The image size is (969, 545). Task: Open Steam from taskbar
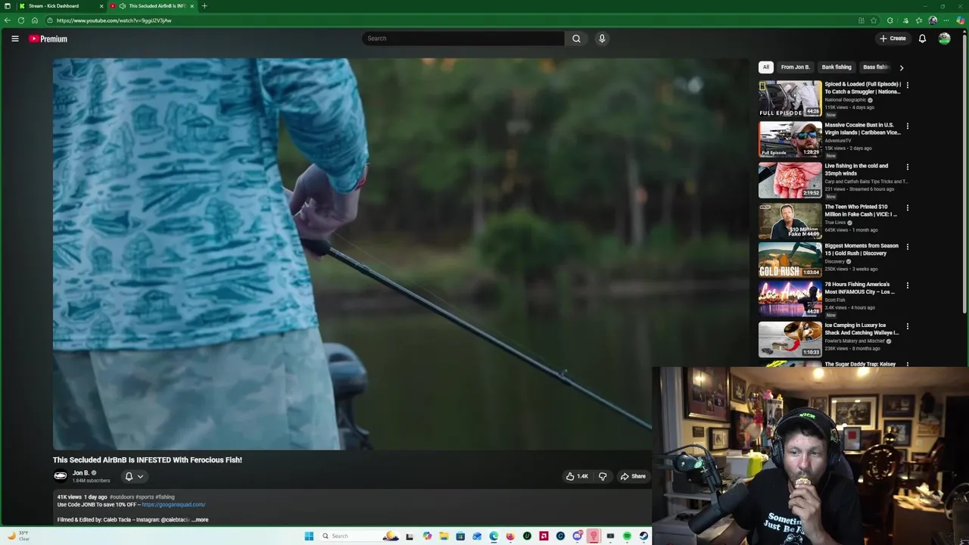(643, 536)
